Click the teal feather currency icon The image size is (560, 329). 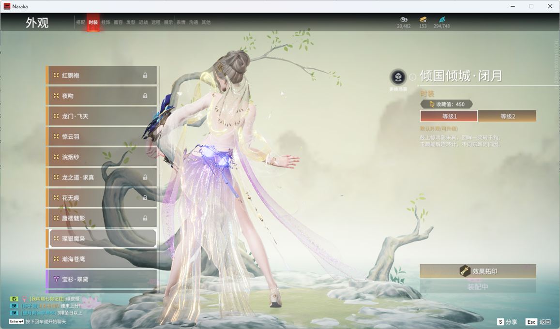[x=442, y=19]
